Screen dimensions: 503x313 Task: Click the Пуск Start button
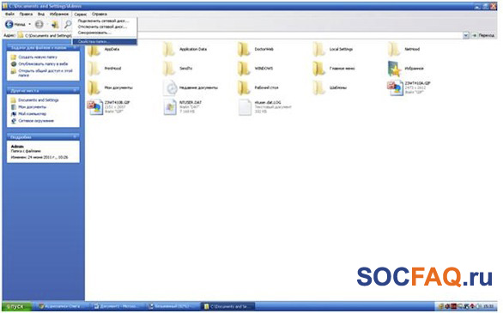[x=16, y=307]
